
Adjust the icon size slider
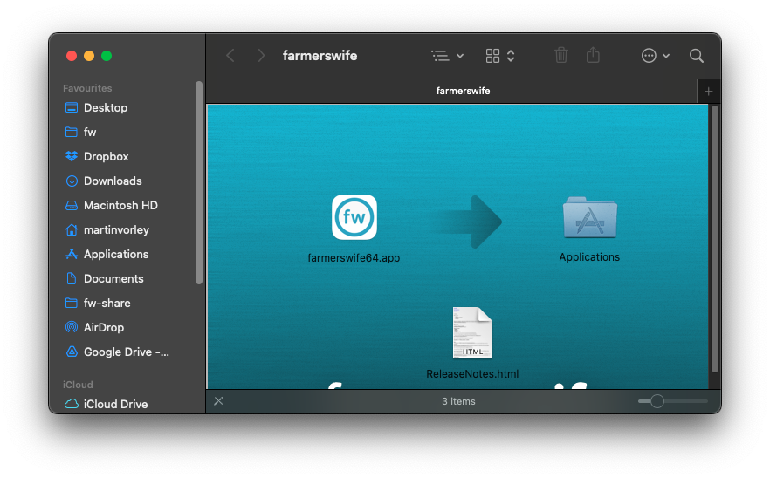673,401
